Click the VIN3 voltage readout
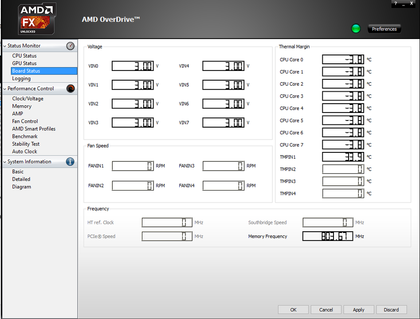420x319 pixels. pos(133,123)
